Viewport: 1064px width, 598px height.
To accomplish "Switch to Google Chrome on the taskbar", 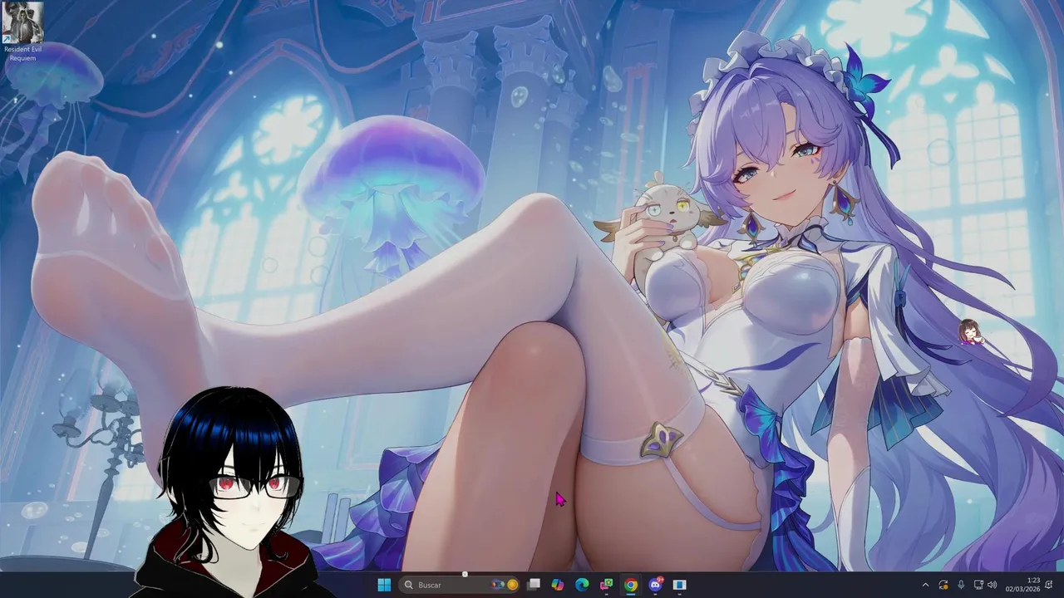I will [631, 585].
